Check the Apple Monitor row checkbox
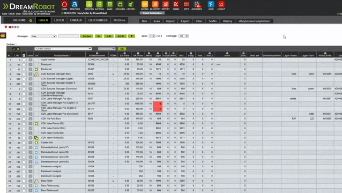 click(24, 60)
